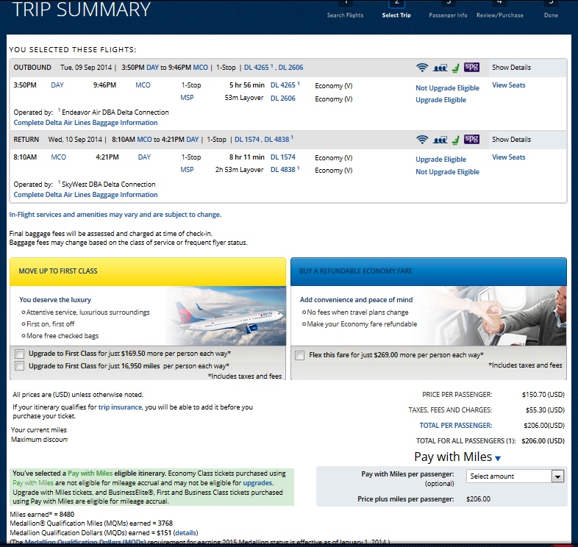Click the Pay with Miles heading arrow
578x547 pixels.
[x=498, y=459]
